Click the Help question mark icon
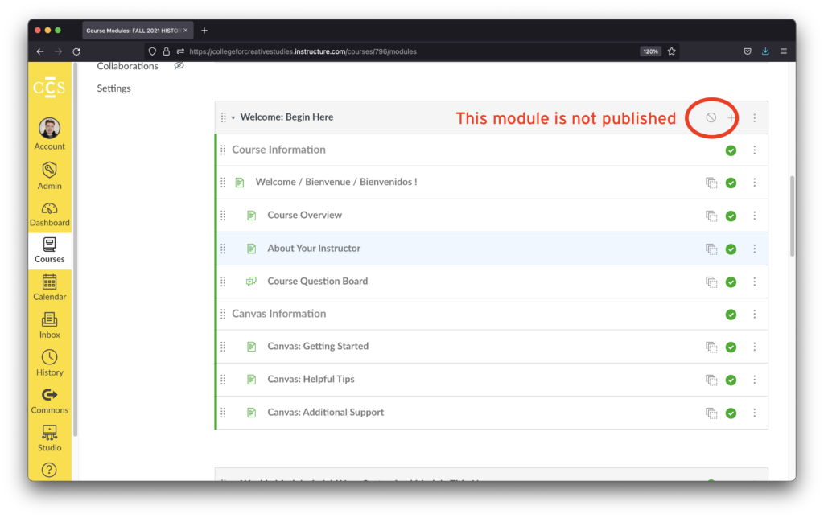Viewport: 824px width, 518px height. pos(49,470)
